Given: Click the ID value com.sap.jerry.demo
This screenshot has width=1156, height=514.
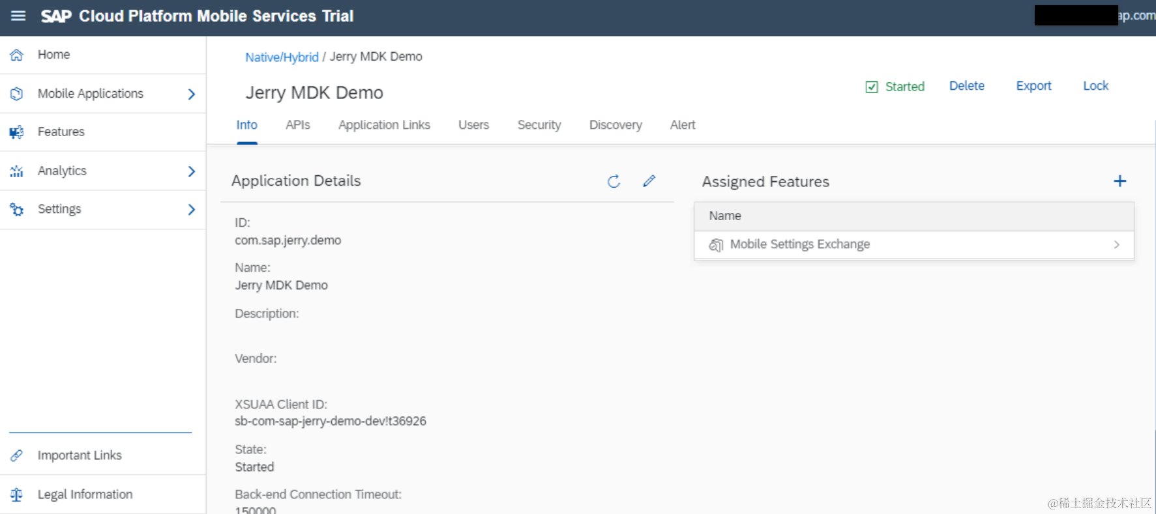Looking at the screenshot, I should [288, 240].
